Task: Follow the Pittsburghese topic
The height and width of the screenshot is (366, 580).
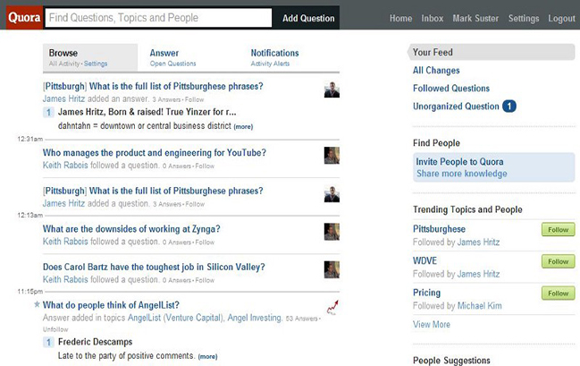Action: click(559, 229)
